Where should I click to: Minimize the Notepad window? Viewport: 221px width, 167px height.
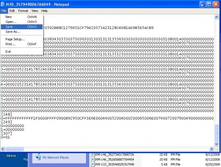[202, 4]
